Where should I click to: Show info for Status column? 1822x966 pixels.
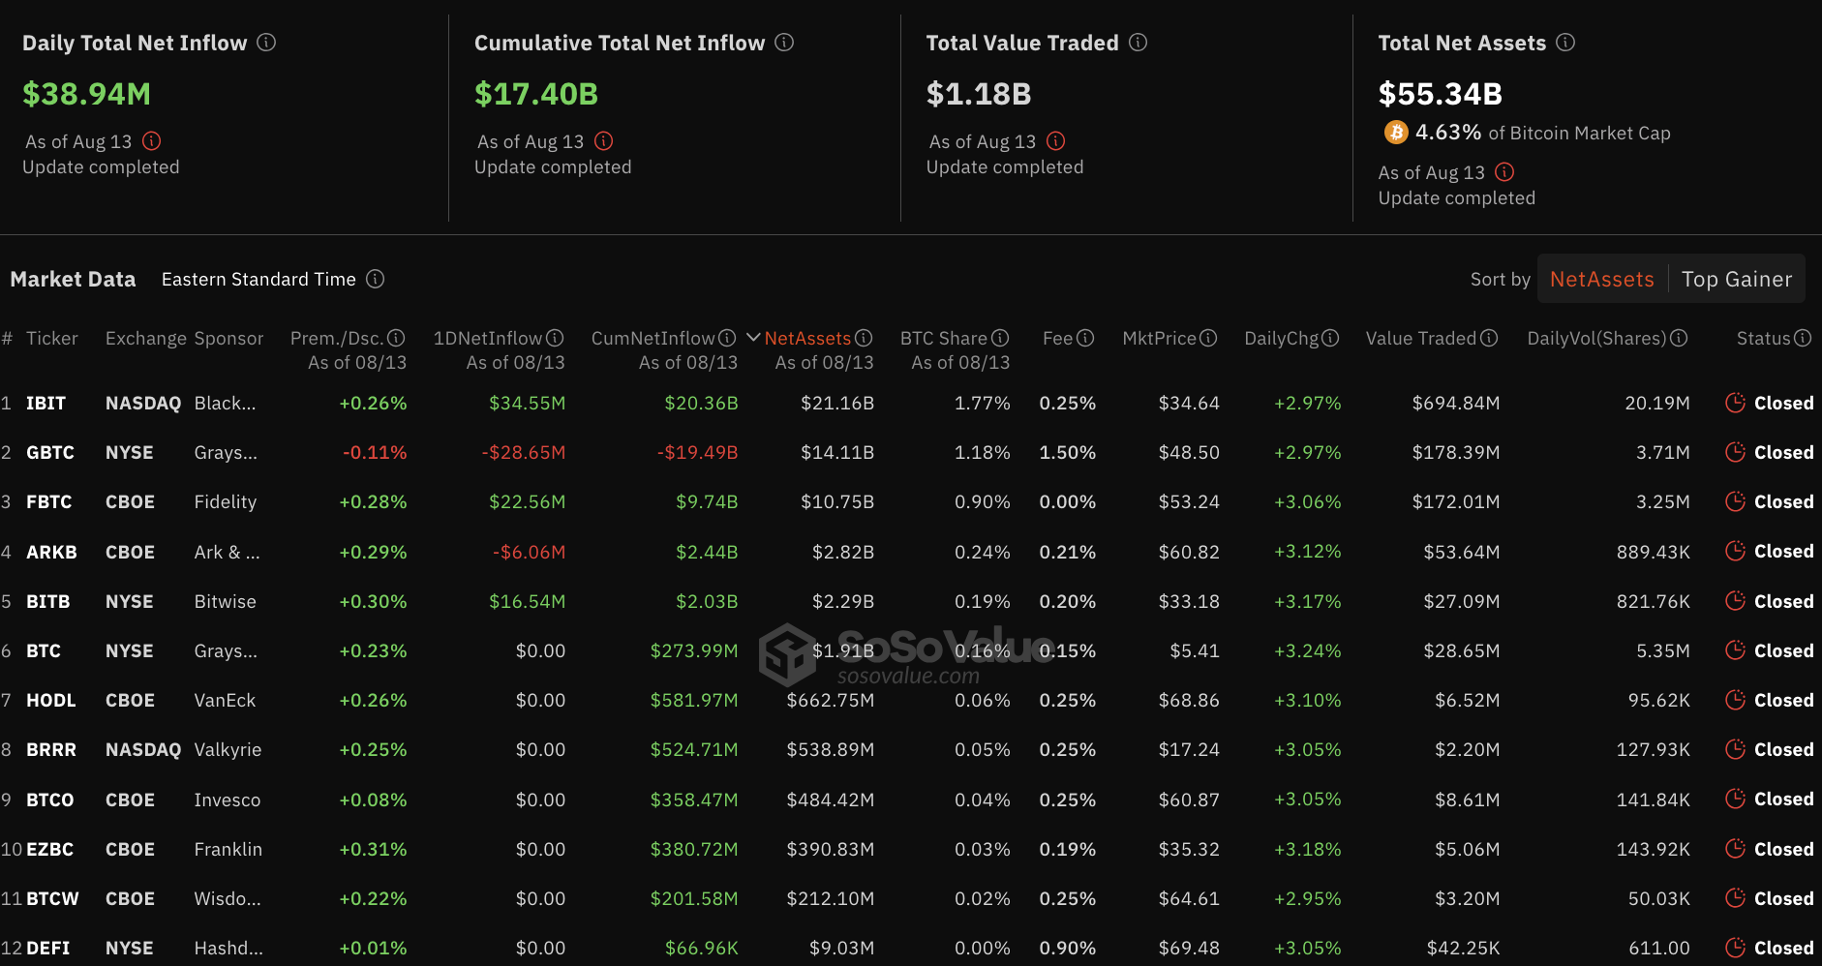click(1803, 338)
